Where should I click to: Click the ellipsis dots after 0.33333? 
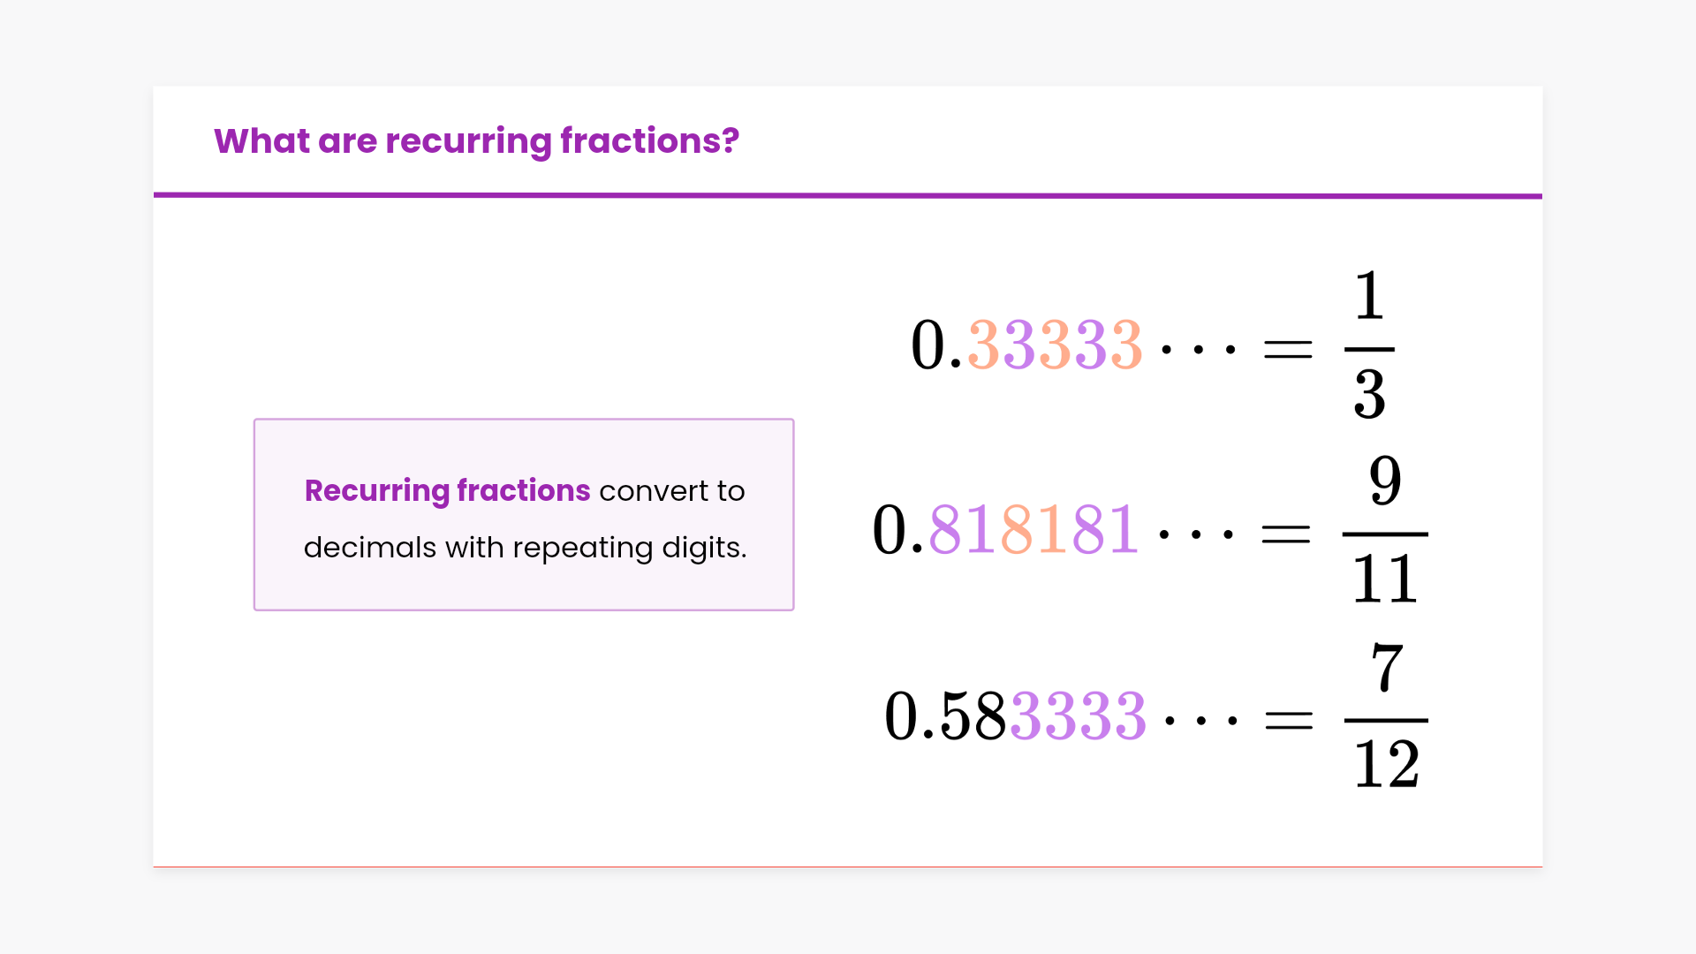click(x=1199, y=350)
